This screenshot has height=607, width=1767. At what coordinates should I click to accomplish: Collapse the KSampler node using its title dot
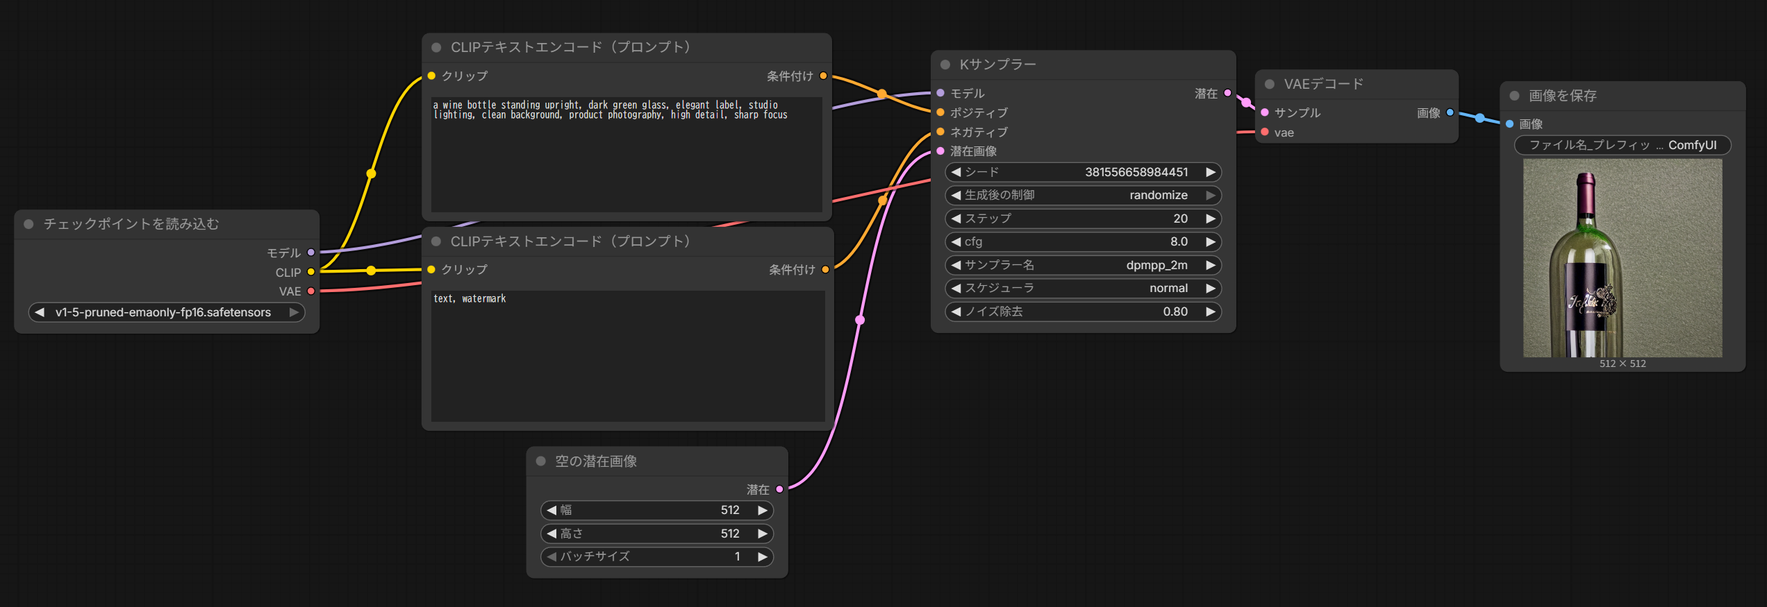945,65
